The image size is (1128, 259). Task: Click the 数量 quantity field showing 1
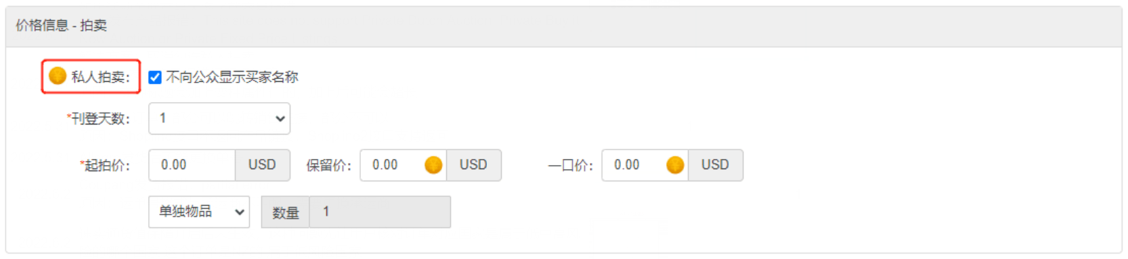click(380, 212)
